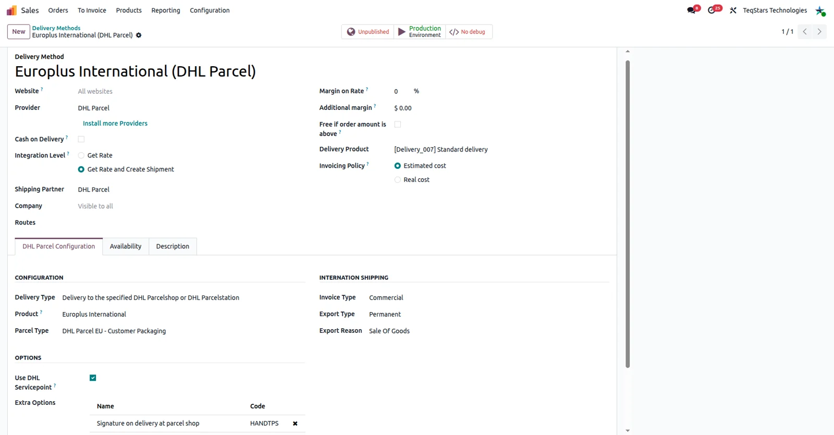Screen dimensions: 834x435
Task: Open the debug tools wrench icon
Action: coord(733,10)
